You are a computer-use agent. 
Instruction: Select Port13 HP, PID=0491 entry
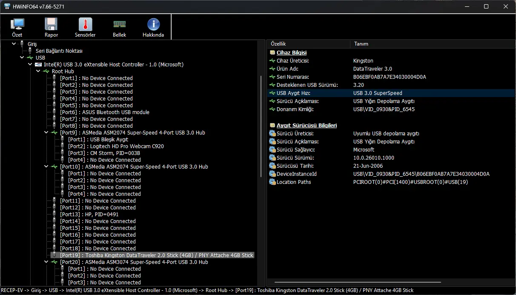point(89,214)
